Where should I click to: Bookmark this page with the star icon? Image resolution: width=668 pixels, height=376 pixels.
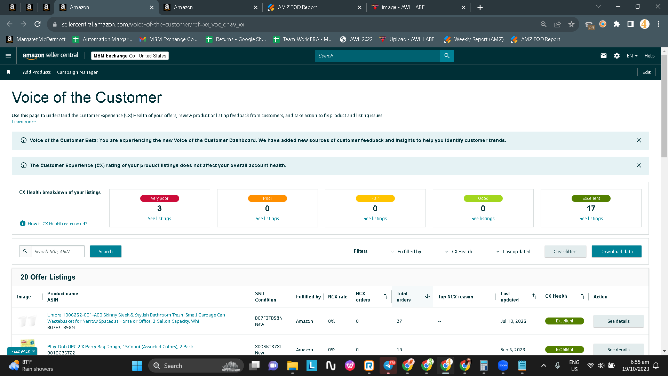[571, 24]
